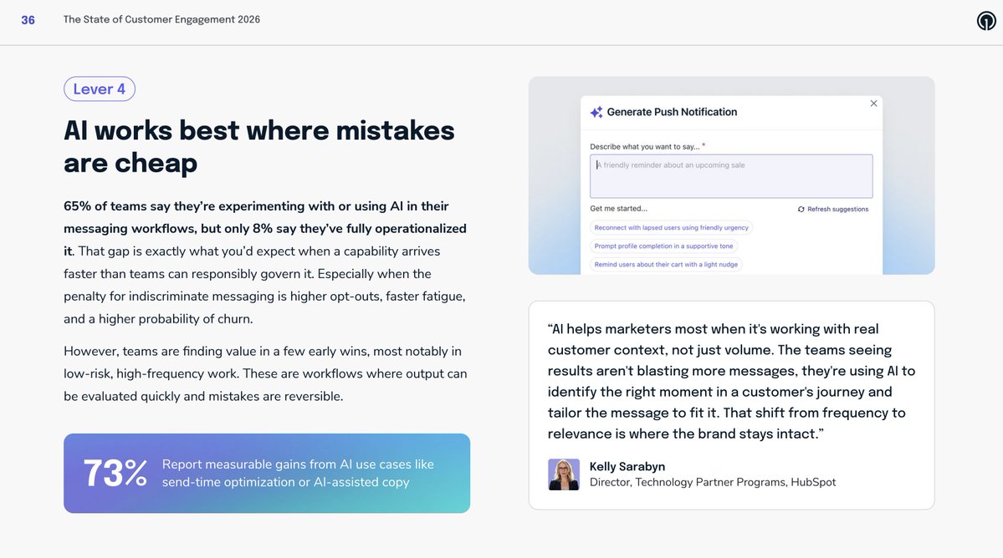Image resolution: width=1003 pixels, height=558 pixels.
Task: Click the name 'Kelly Sarabyn'
Action: pyautogui.click(x=627, y=467)
